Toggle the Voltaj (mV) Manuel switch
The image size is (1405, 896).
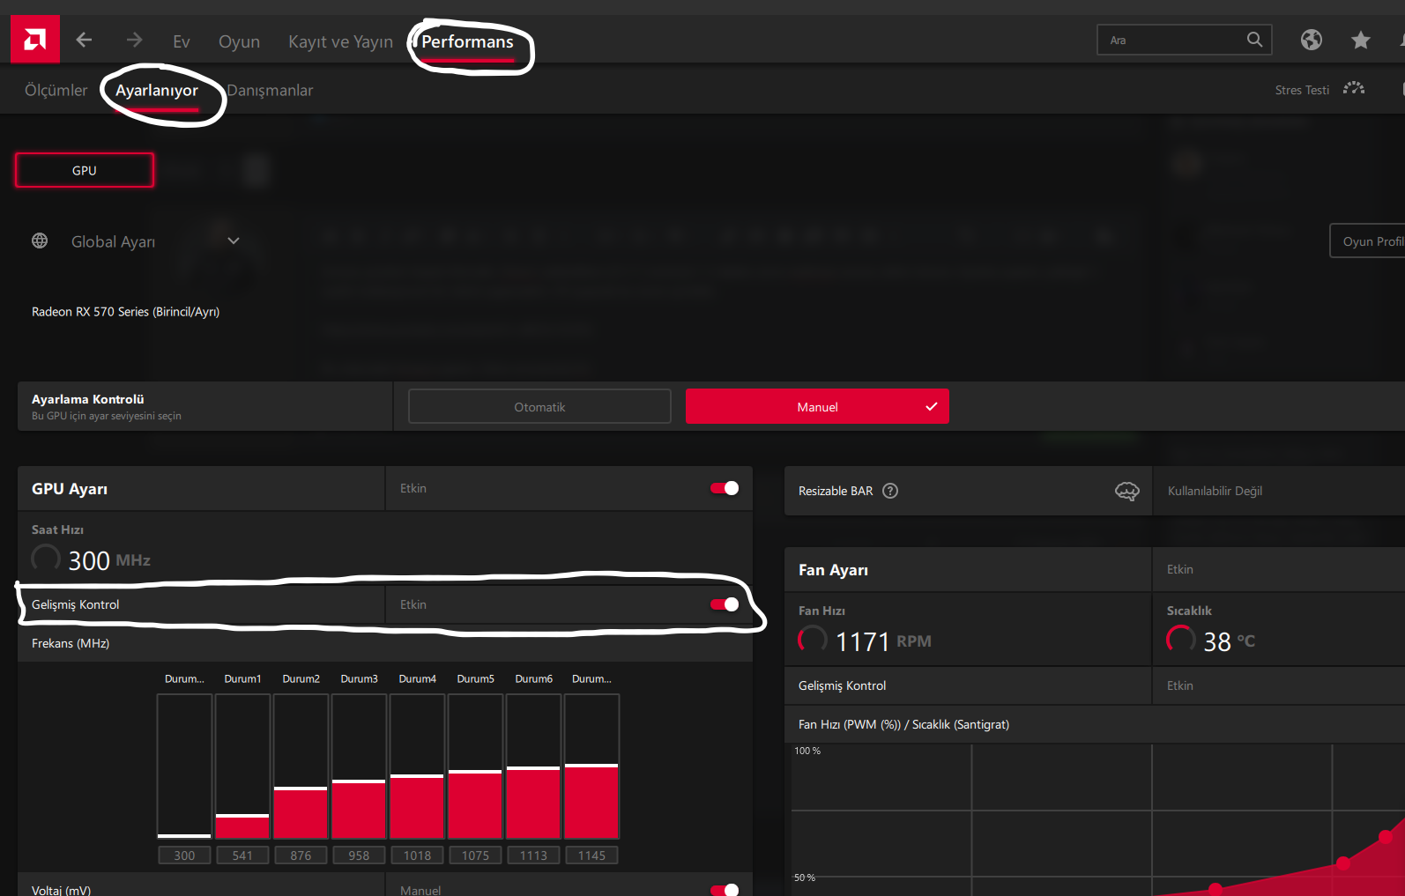coord(725,890)
